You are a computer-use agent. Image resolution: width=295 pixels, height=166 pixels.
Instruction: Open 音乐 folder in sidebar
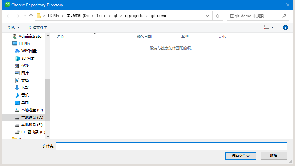click(25, 95)
